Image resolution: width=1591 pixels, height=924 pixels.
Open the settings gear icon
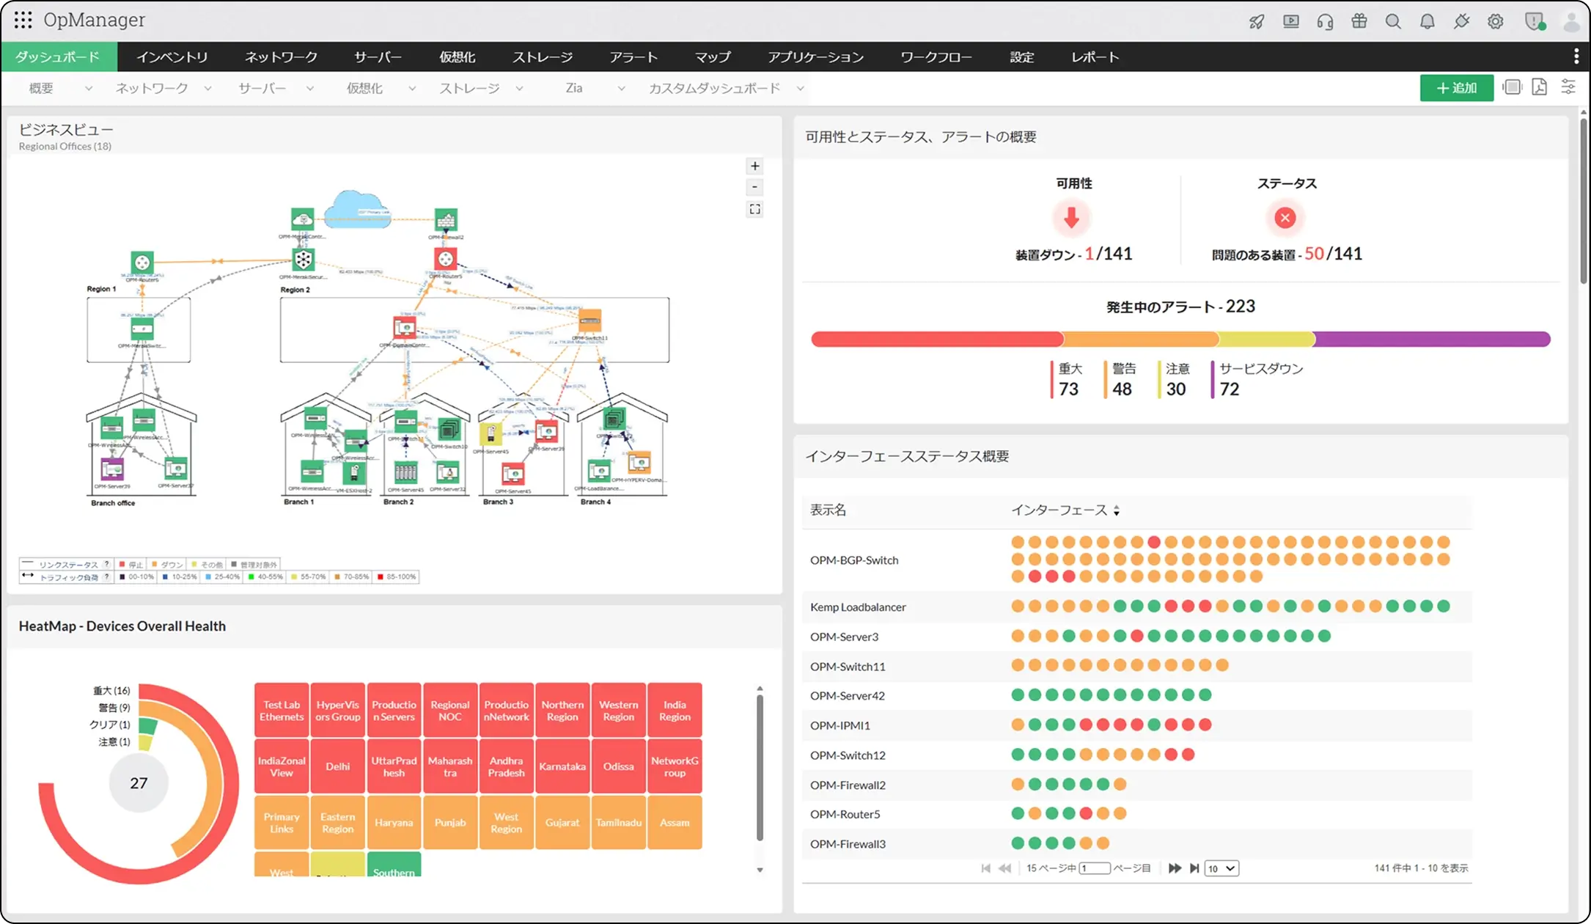1496,21
